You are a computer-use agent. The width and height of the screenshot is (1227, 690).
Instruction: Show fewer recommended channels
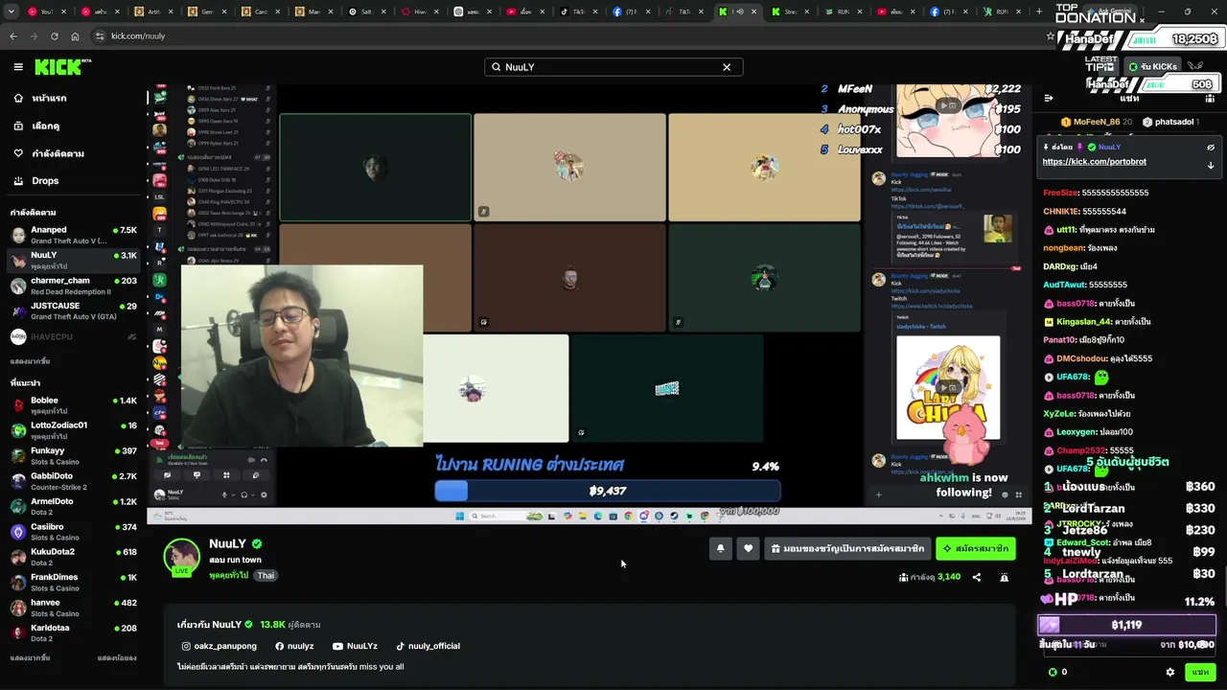tap(117, 658)
